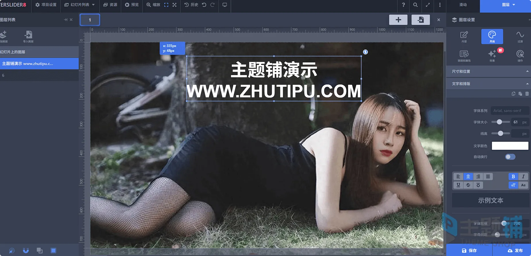531x256 pixels.
Task: Click the fullscreen diagonal arrow icon
Action: tap(428, 5)
